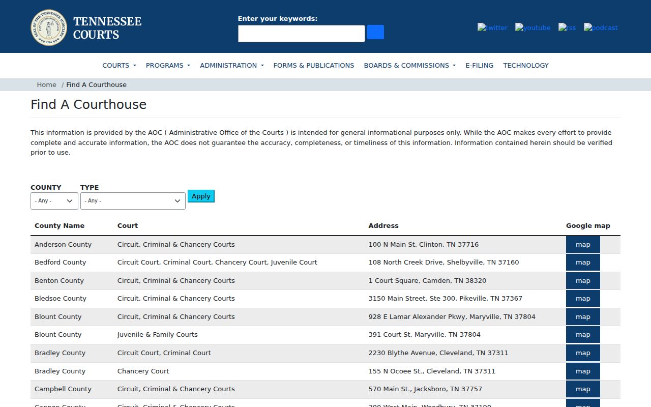Open map for 928 E Lamar Alexander Pkwy

tap(583, 317)
